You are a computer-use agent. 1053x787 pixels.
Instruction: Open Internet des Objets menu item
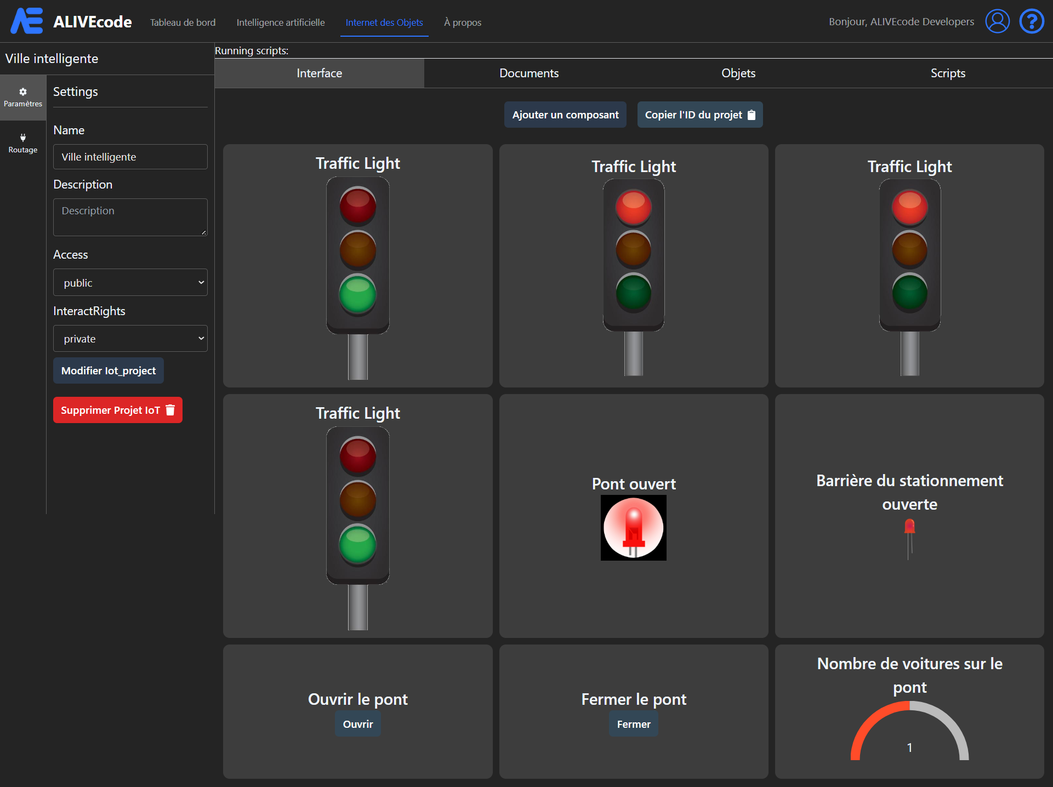click(384, 22)
